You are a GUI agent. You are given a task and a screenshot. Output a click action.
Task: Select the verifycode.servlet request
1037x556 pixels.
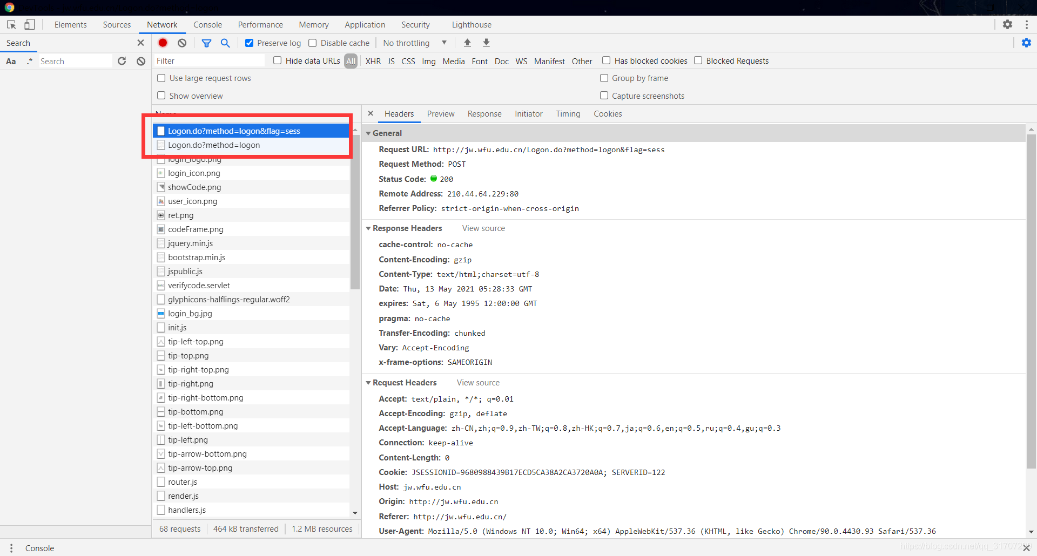coord(251,286)
